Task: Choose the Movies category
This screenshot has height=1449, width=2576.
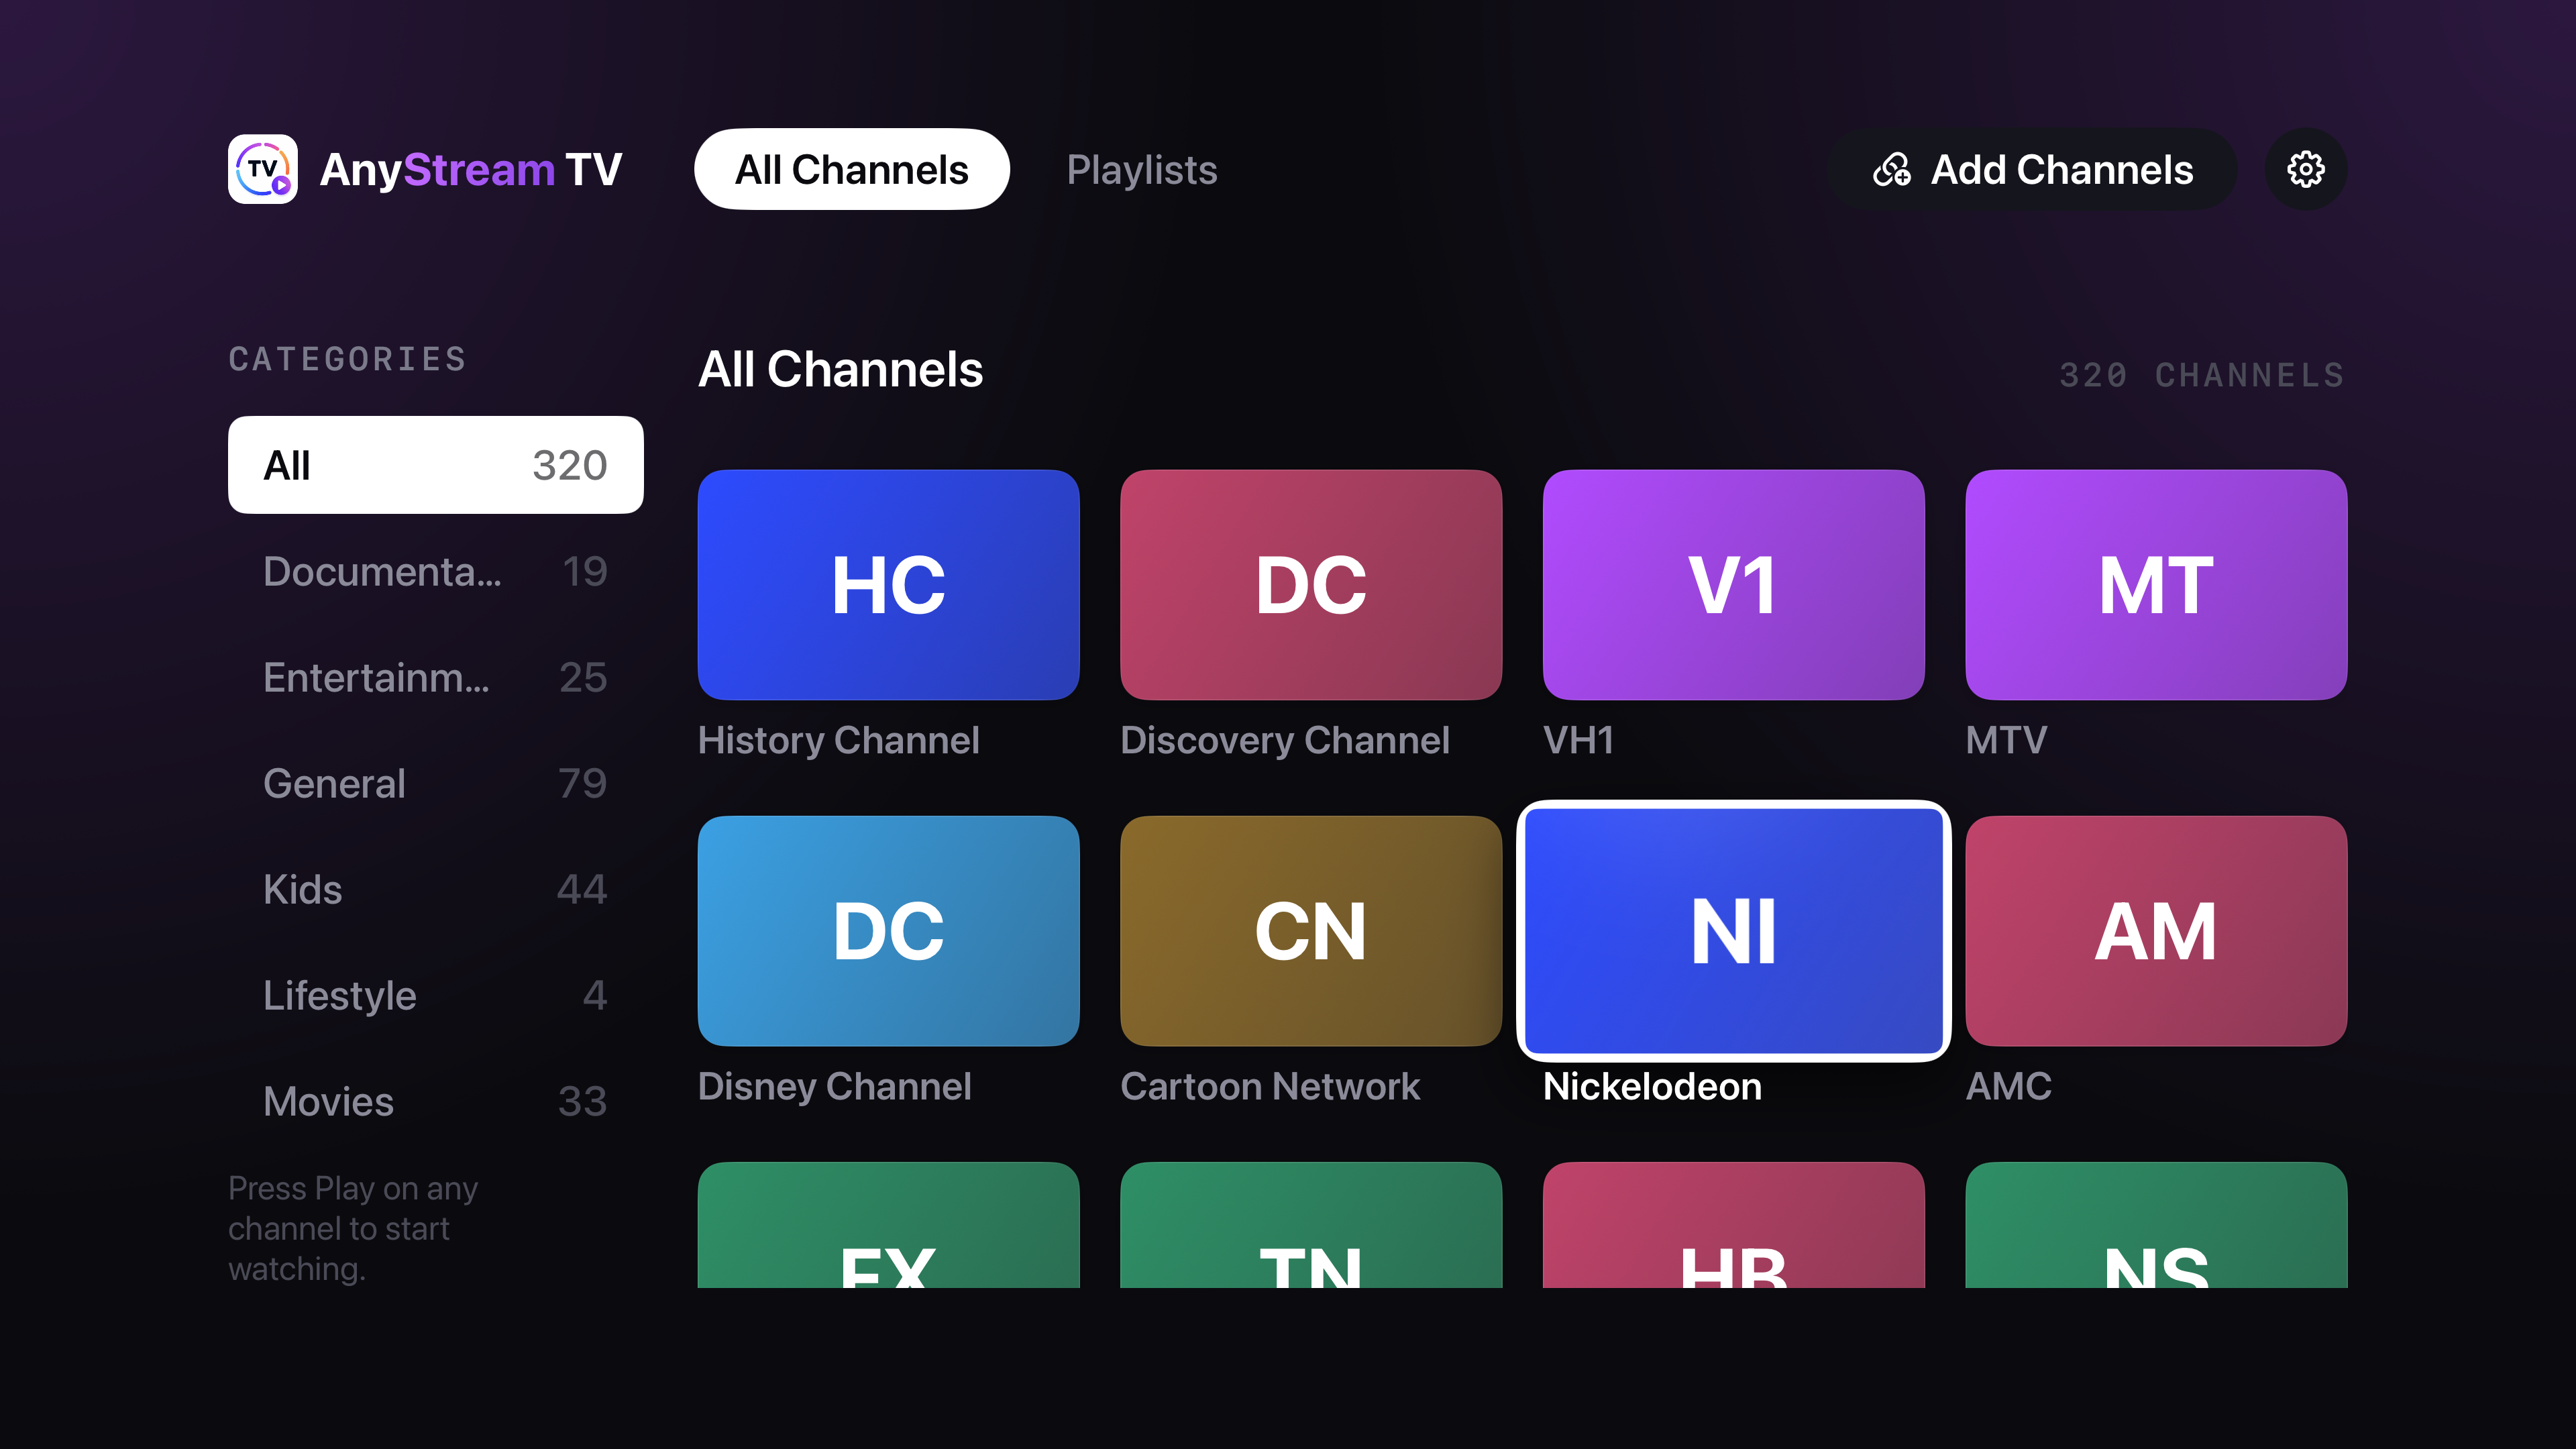Action: (435, 1101)
